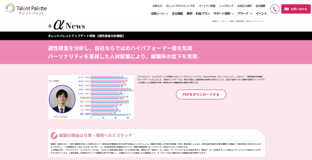Click the PDFをダウンロードする button
The width and height of the screenshot is (312, 160).
click(x=201, y=94)
